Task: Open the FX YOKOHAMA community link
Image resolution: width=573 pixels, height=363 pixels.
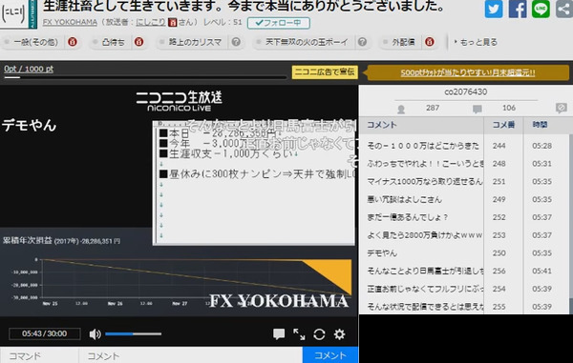Action: (x=70, y=22)
